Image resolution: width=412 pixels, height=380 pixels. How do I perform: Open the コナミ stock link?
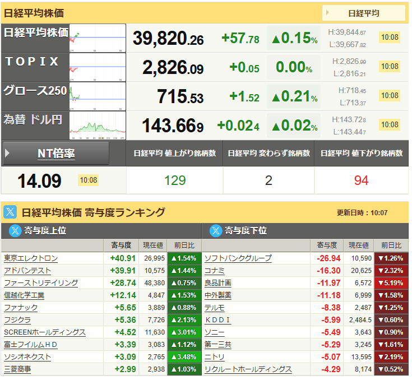click(x=215, y=271)
